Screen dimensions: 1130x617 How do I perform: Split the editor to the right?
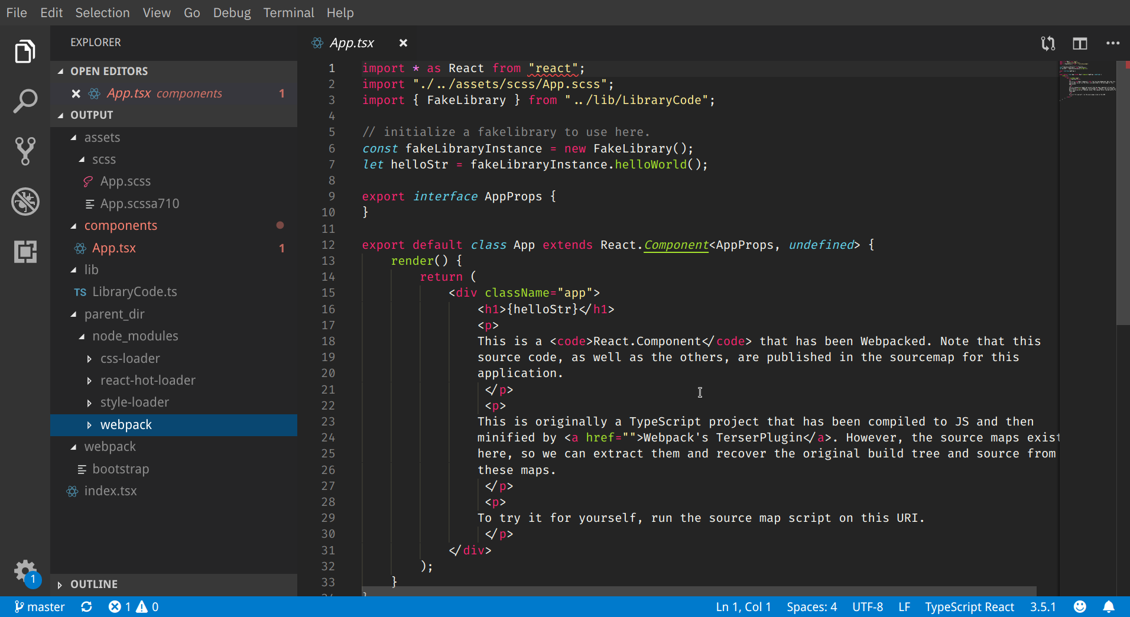tap(1080, 43)
